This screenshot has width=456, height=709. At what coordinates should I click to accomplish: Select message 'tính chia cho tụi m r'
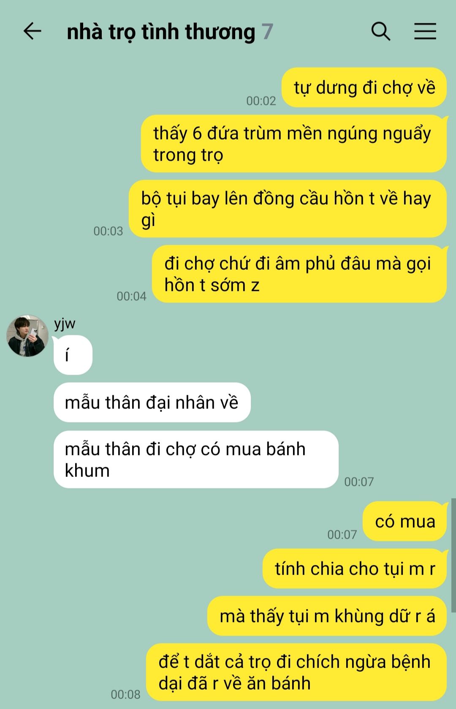tap(355, 569)
